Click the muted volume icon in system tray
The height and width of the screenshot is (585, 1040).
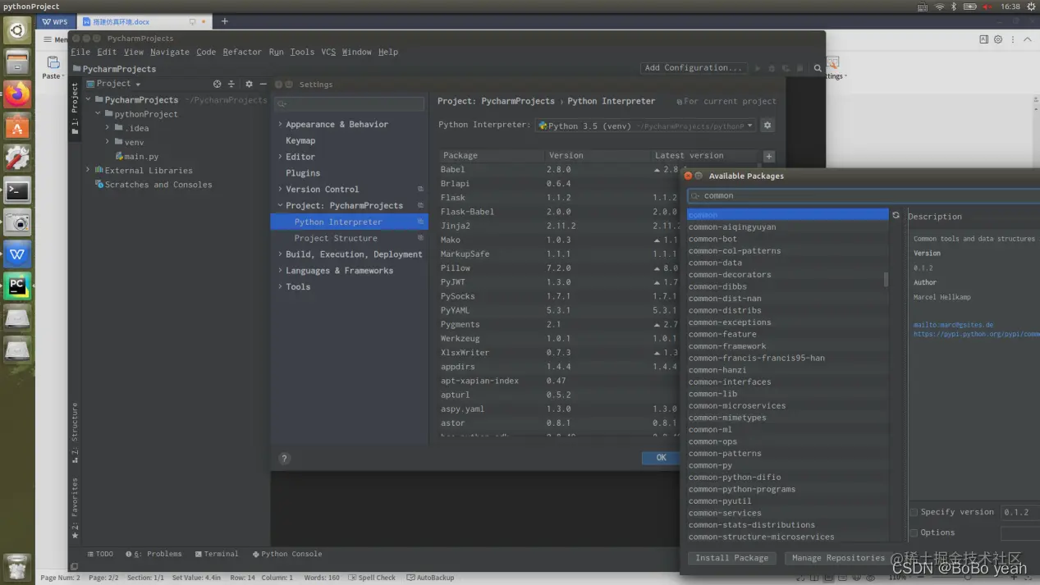(x=988, y=7)
